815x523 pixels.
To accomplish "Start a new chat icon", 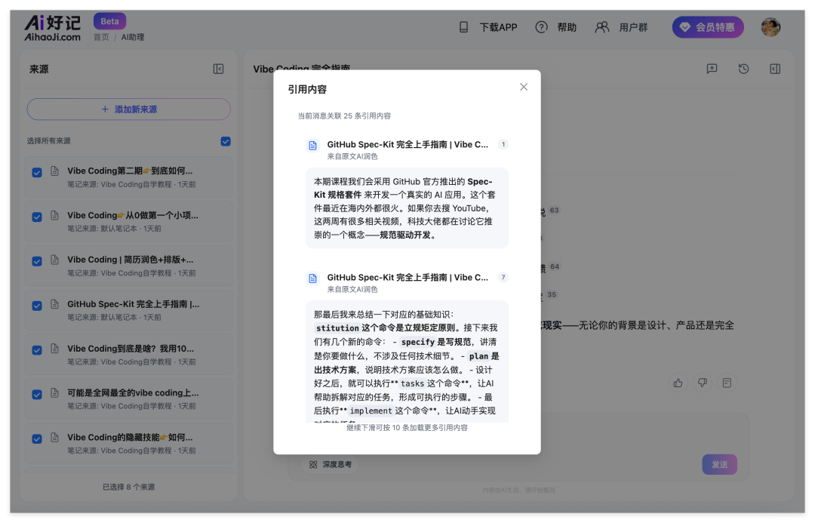I will pyautogui.click(x=712, y=69).
